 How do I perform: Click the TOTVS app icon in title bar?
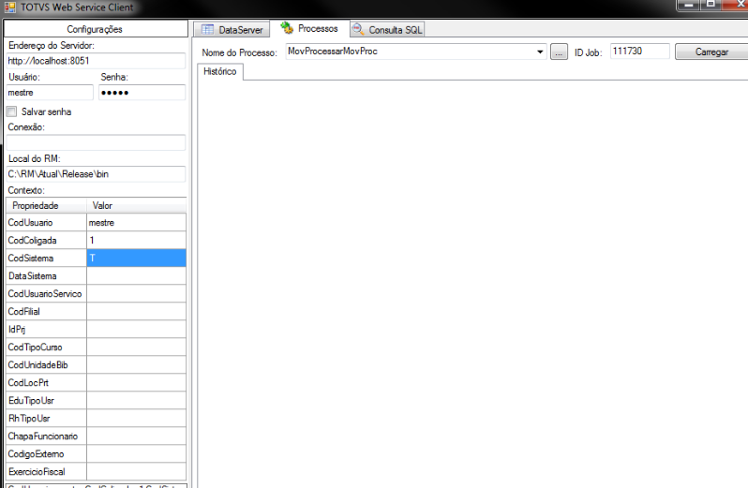click(9, 7)
